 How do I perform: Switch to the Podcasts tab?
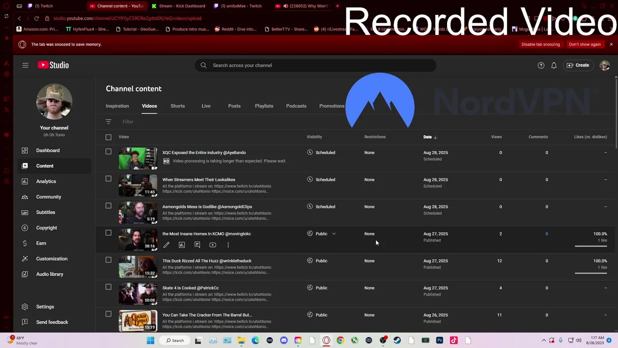[x=296, y=106]
